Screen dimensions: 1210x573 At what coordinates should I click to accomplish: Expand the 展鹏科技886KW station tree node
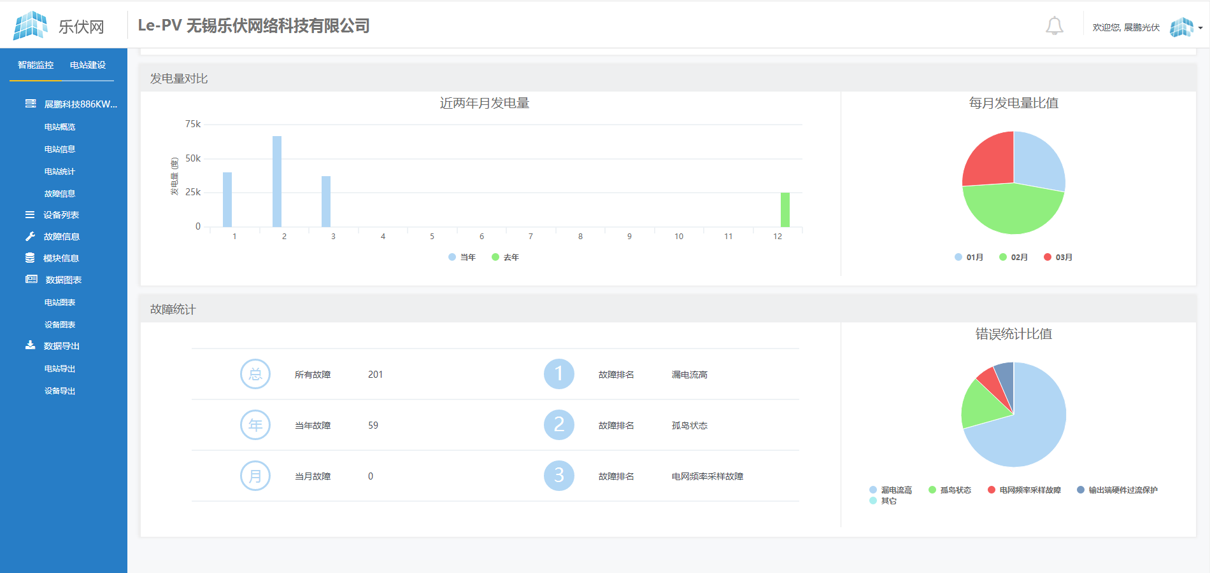[x=80, y=104]
